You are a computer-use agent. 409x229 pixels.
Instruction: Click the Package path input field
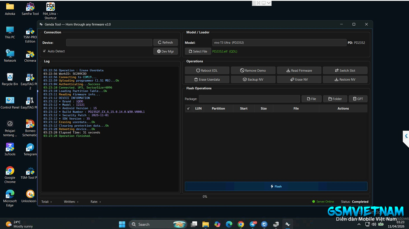tap(249, 99)
